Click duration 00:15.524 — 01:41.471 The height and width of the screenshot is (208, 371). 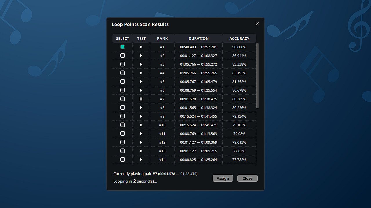point(199,125)
